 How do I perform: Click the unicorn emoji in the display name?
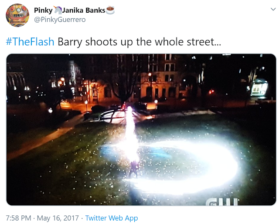pos(58,10)
